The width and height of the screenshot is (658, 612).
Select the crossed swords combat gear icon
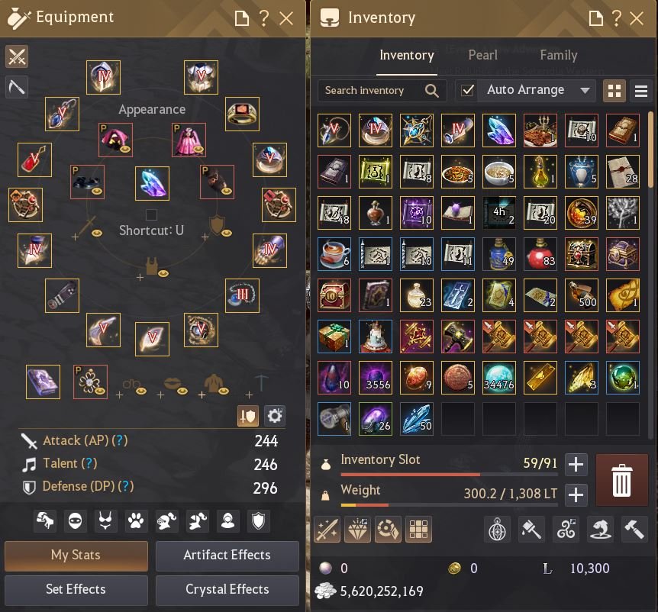17,56
